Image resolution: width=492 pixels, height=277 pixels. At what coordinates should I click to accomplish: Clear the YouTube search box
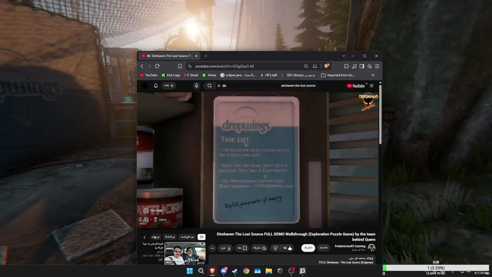(x=219, y=86)
